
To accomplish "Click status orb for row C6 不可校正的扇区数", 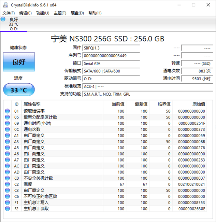I will point(8,196).
